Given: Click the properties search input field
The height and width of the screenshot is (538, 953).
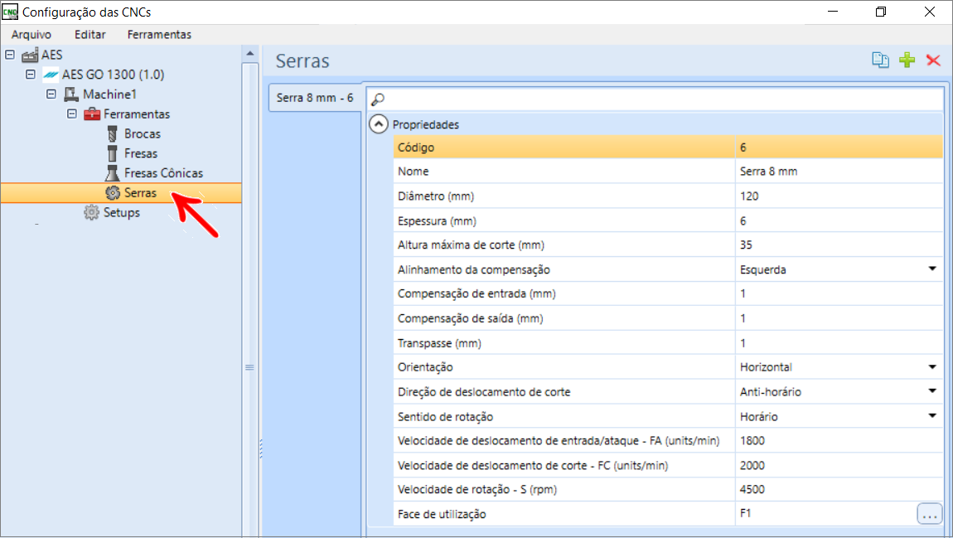Looking at the screenshot, I should (655, 99).
